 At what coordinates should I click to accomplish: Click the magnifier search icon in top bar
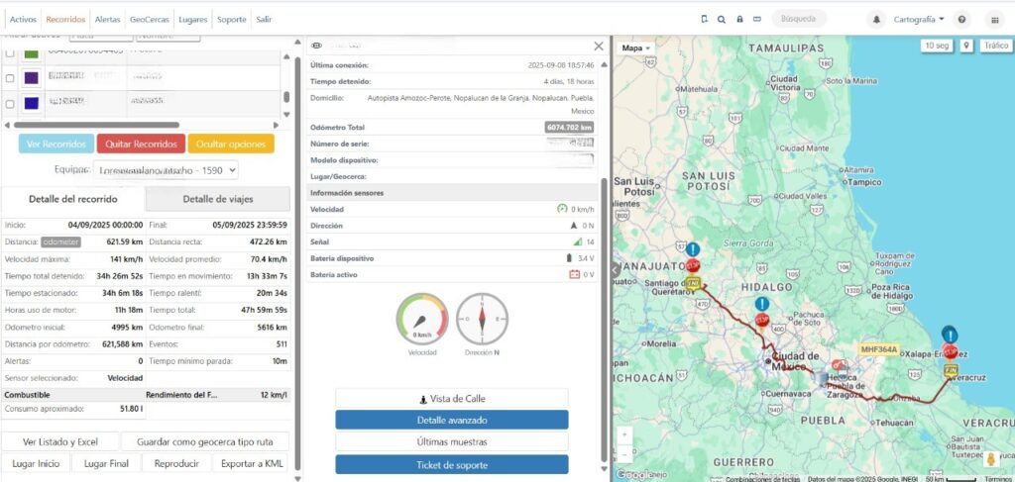722,19
